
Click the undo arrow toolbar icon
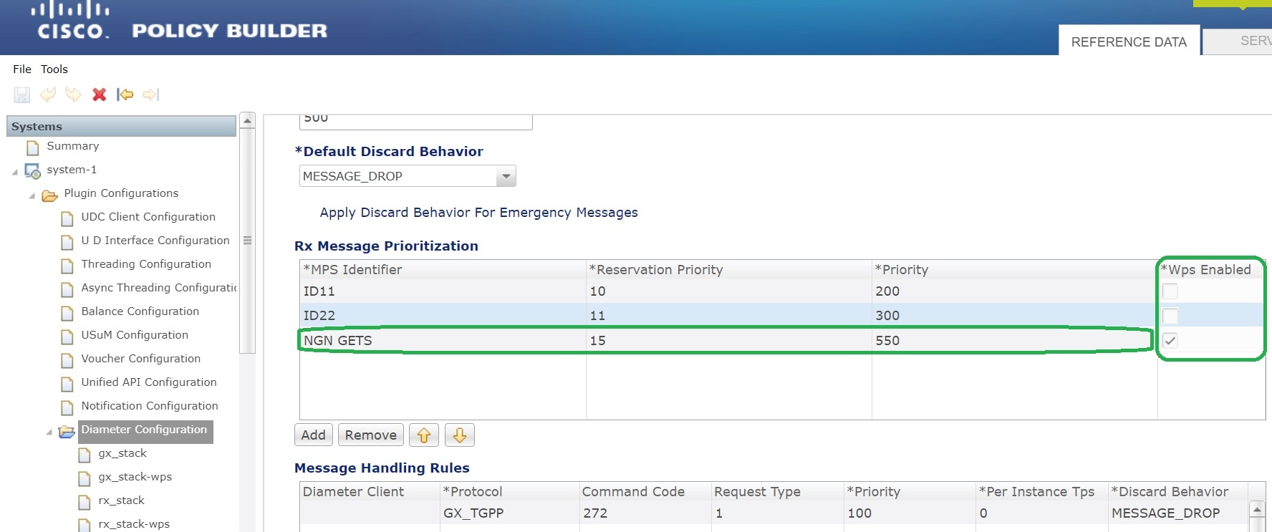click(48, 95)
